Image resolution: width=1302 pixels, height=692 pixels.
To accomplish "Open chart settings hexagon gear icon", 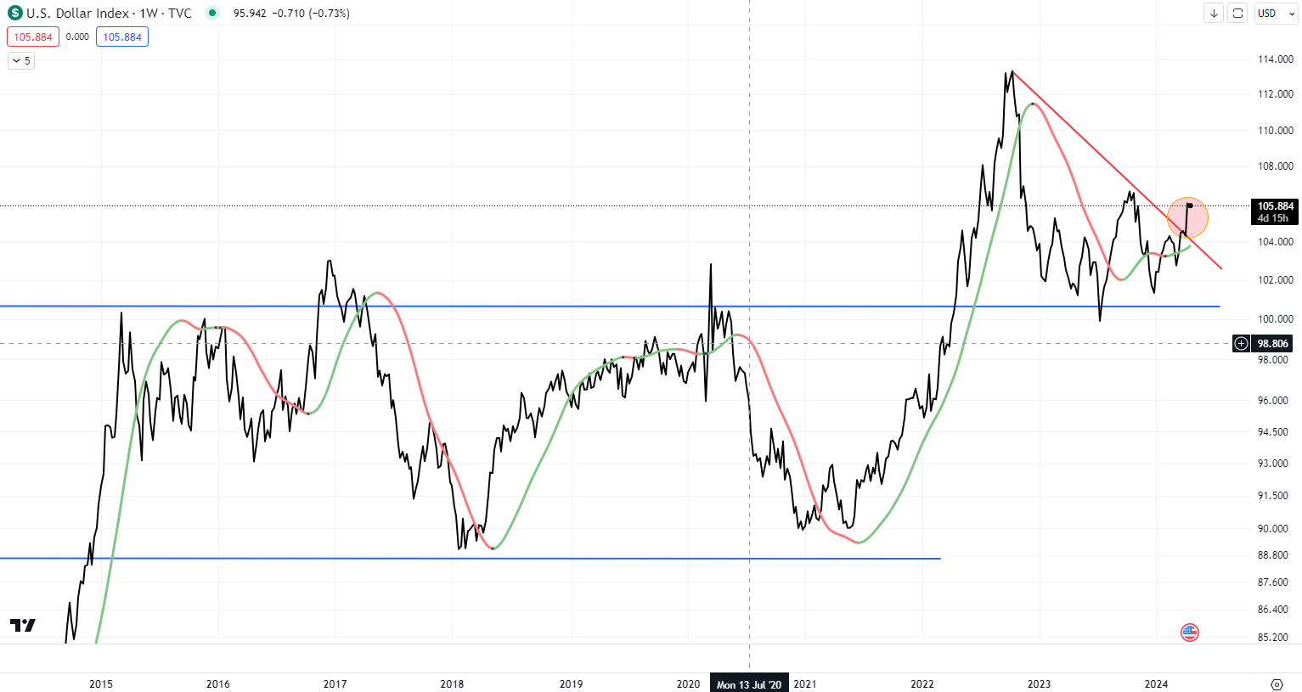I will (x=1277, y=684).
